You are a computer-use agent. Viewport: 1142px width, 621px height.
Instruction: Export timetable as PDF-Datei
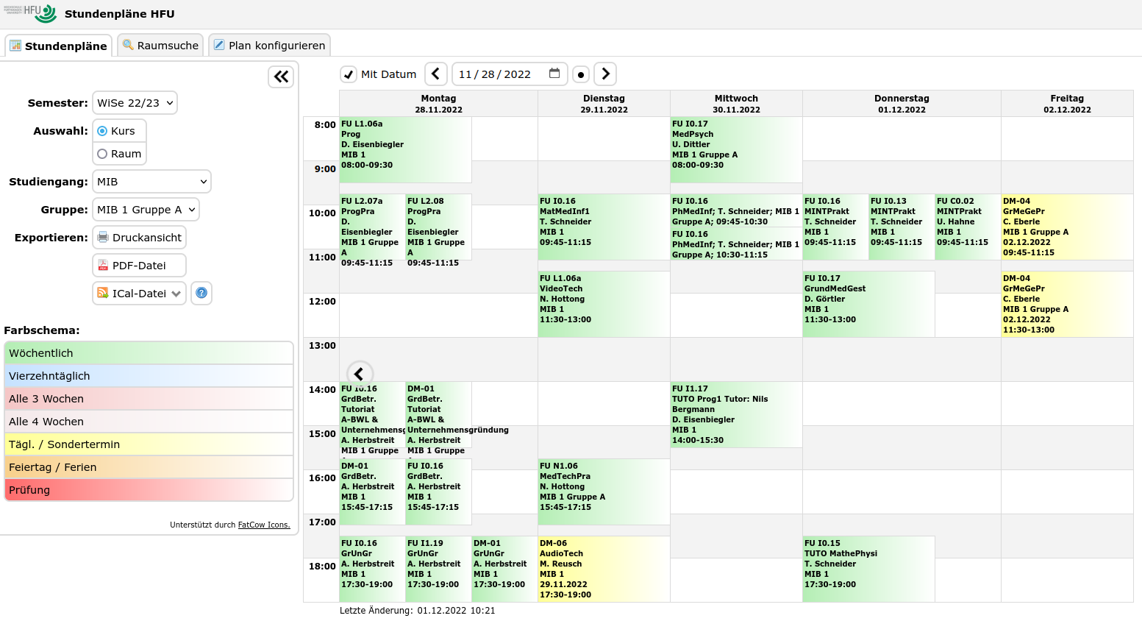pos(139,266)
